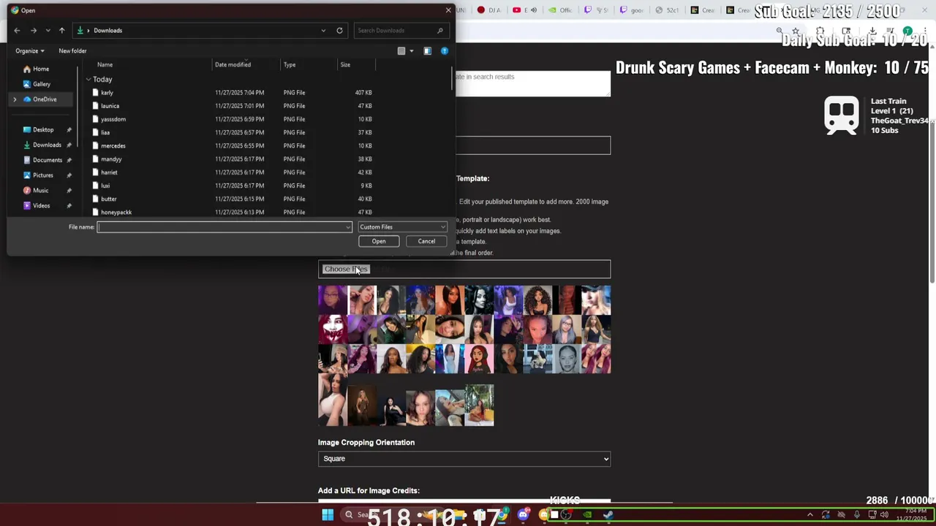Change file view layout icon
The image size is (936, 526).
[x=401, y=51]
